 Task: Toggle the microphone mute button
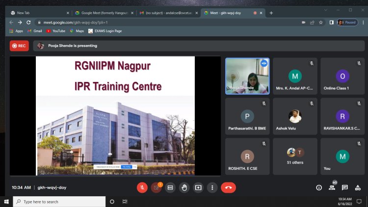click(x=142, y=187)
